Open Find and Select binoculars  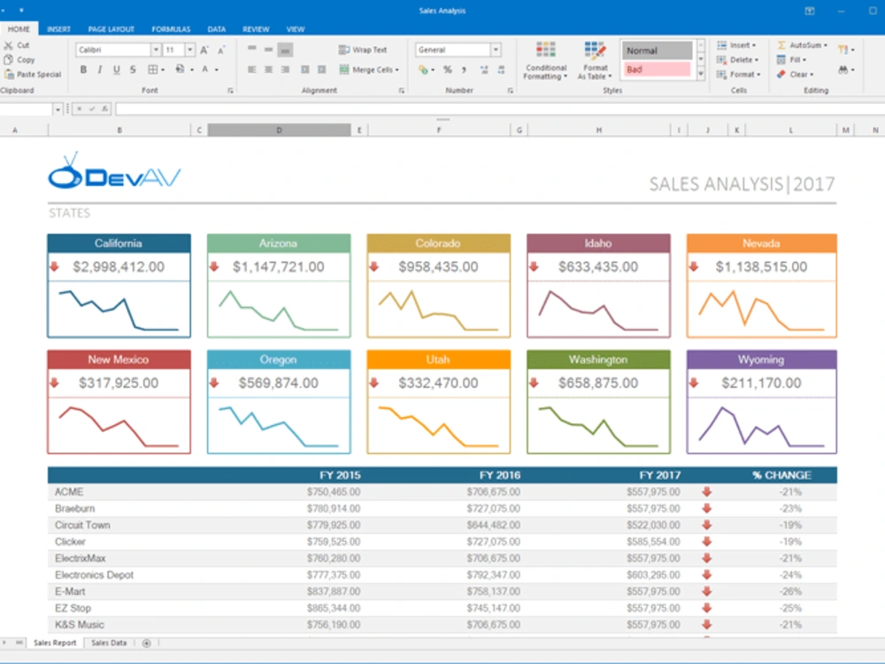pyautogui.click(x=845, y=69)
